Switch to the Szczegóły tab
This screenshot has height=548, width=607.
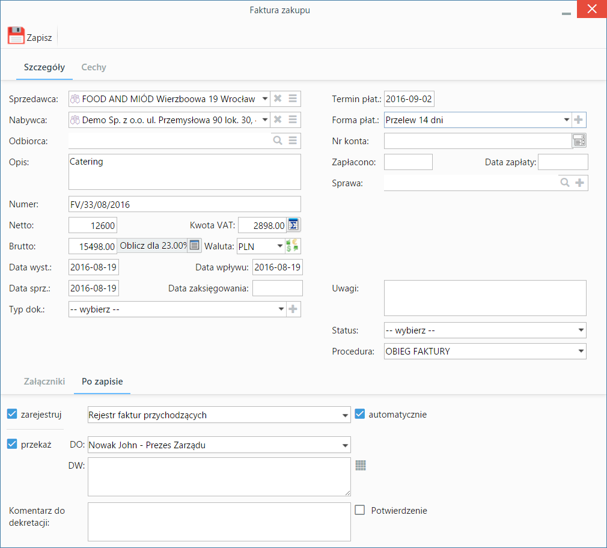pyautogui.click(x=44, y=67)
